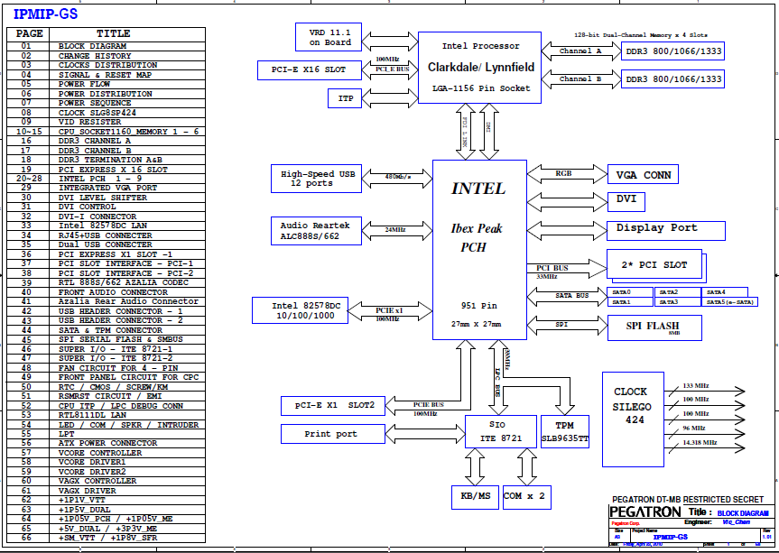Select the INTEL Ibex Peak PCH block

tap(479, 250)
